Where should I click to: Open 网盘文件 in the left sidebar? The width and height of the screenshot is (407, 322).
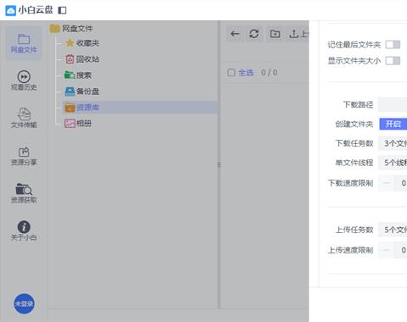click(x=24, y=43)
